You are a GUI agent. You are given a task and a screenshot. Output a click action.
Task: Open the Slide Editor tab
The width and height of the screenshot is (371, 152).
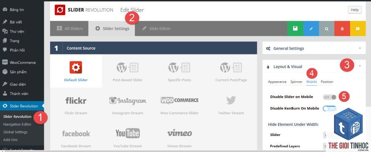pyautogui.click(x=156, y=29)
